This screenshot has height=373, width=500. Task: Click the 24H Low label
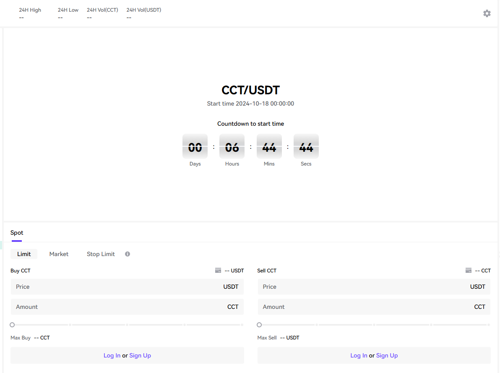[x=68, y=10]
